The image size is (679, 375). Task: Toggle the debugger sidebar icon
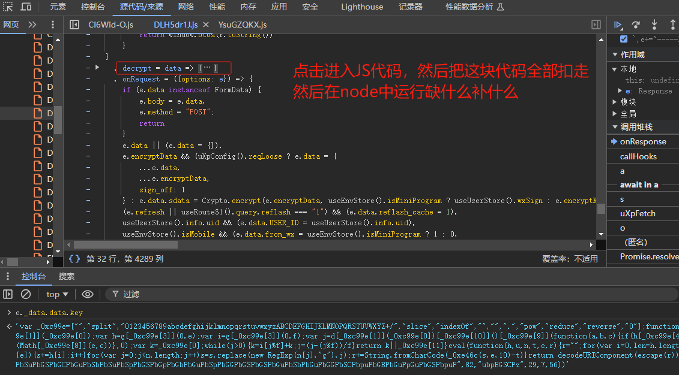pos(596,25)
